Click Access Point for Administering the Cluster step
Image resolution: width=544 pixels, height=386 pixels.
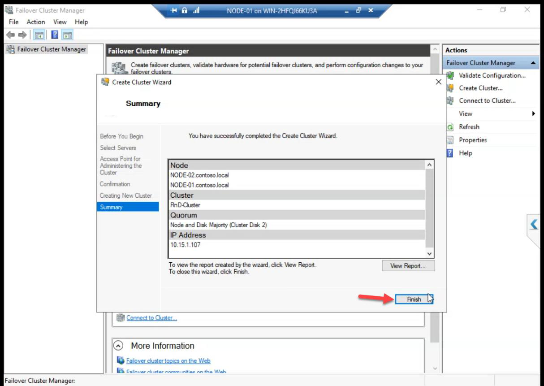point(121,166)
